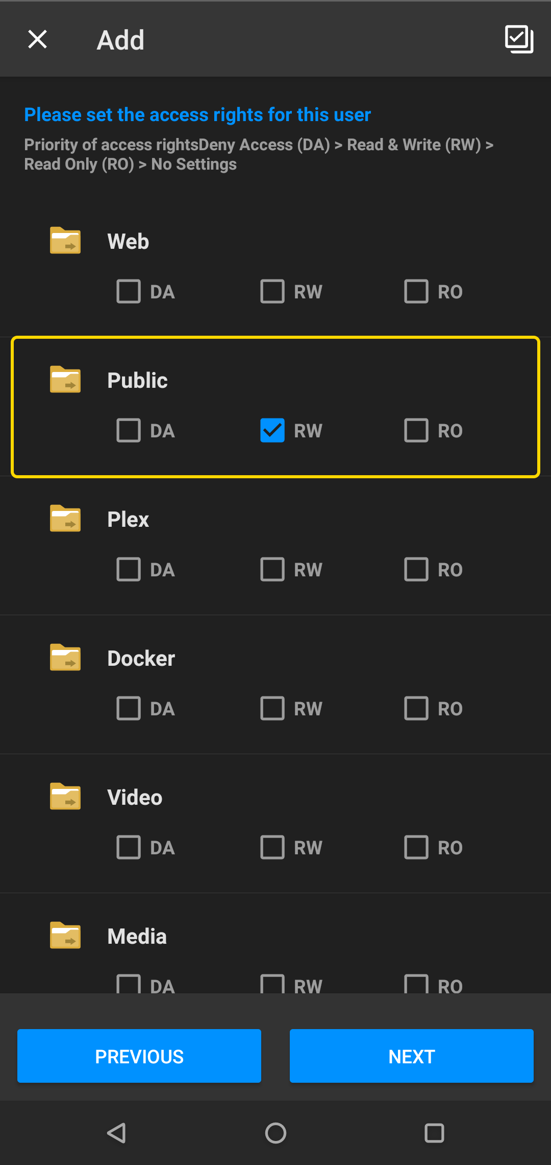Tap the Plex shared folder icon
551x1165 pixels.
[65, 519]
